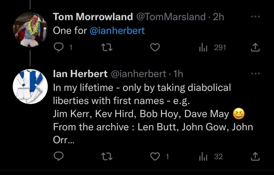Open Ian Herbert's football kit avatar
This screenshot has height=175, width=274.
click(x=30, y=87)
